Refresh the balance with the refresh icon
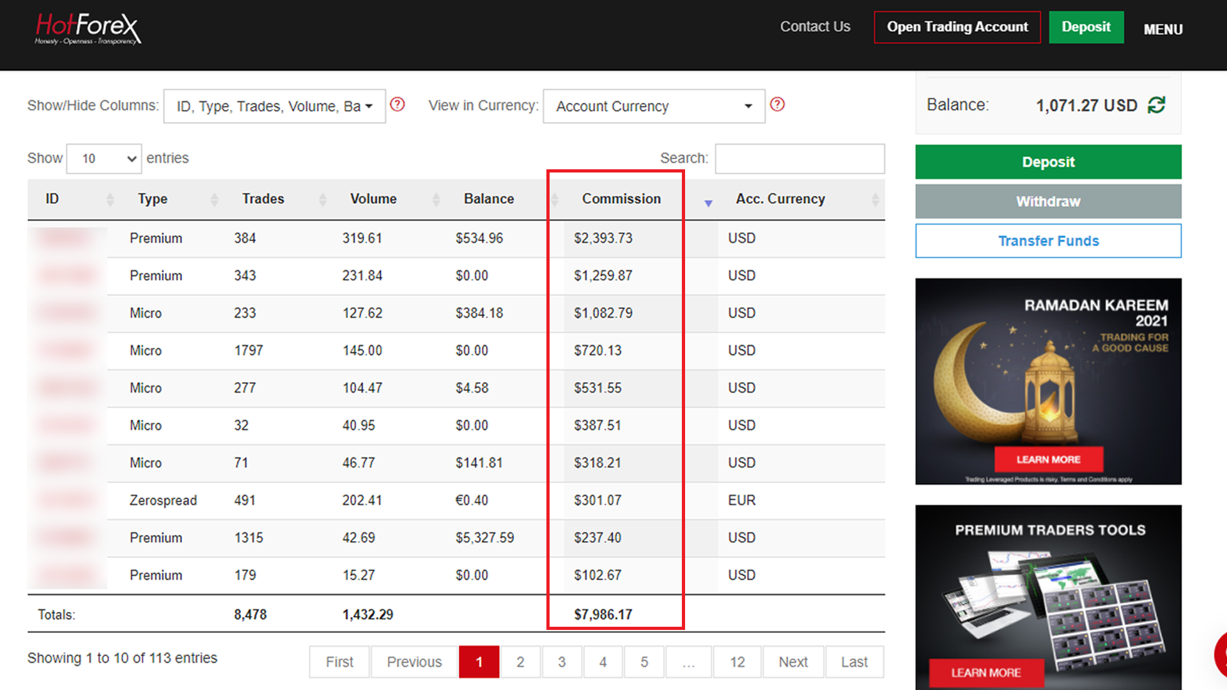 point(1157,105)
